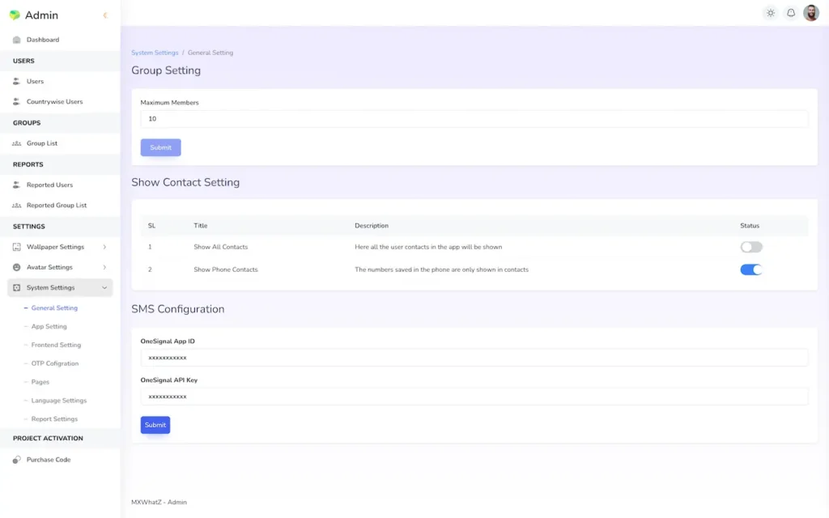The image size is (829, 518).
Task: Click System Settings breadcrumb link
Action: (x=155, y=53)
